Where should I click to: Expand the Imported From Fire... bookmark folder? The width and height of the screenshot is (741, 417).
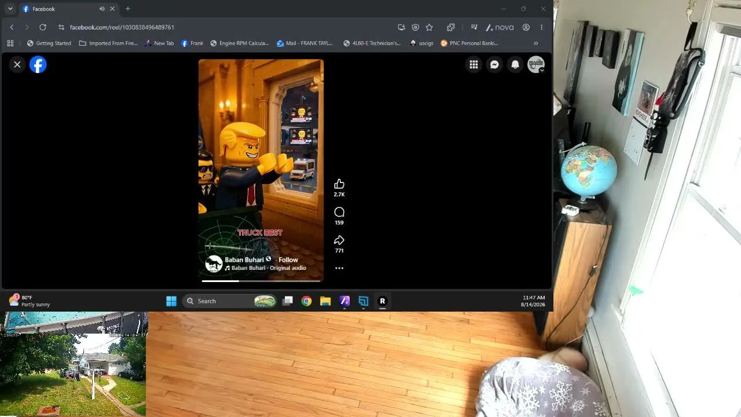click(x=108, y=43)
